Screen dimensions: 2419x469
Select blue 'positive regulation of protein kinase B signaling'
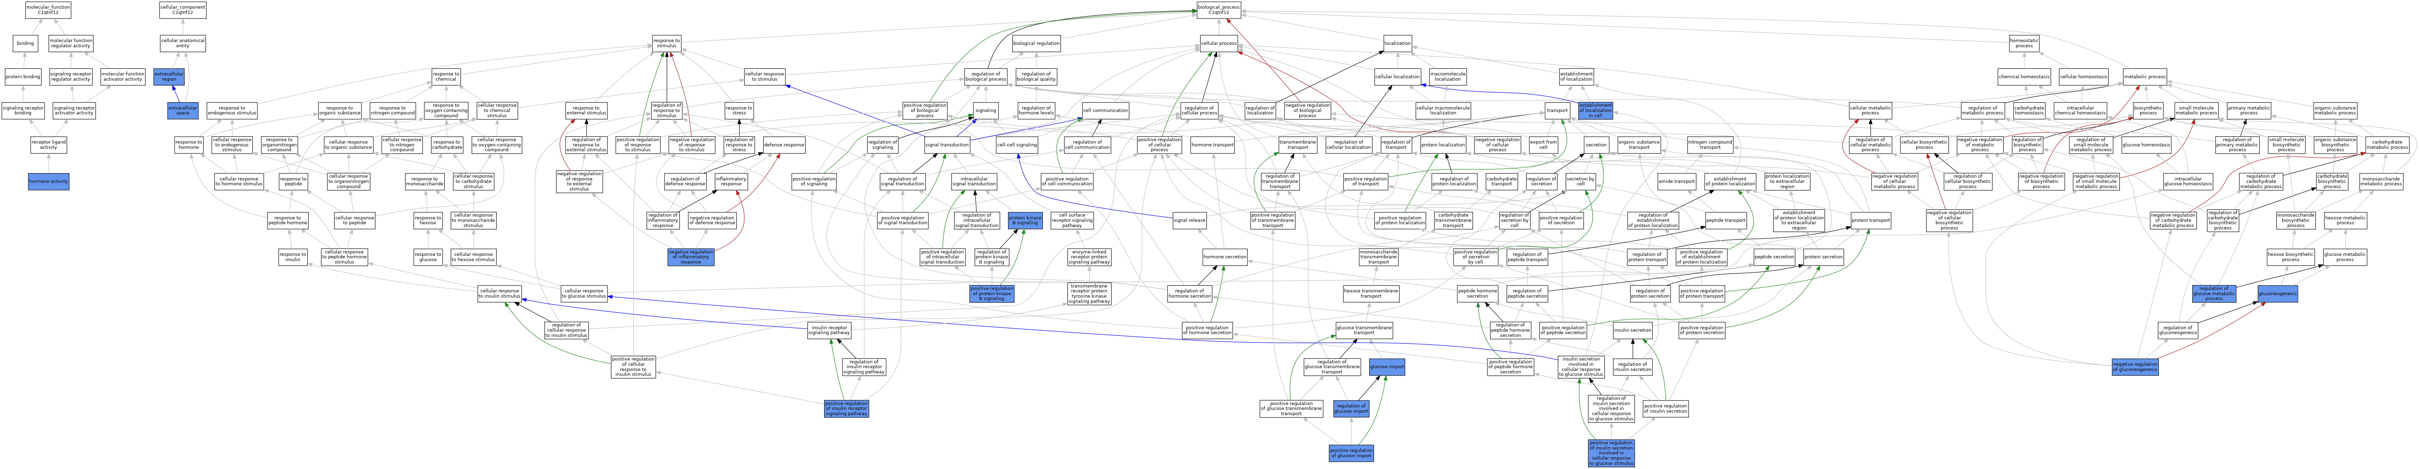pyautogui.click(x=992, y=293)
